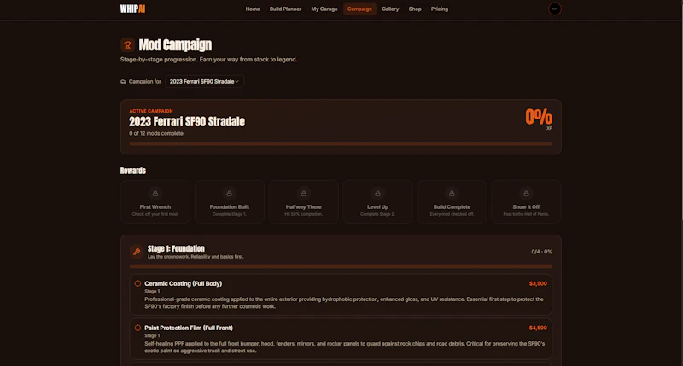Click the $4,500 price
Image resolution: width=683 pixels, height=366 pixels.
pyautogui.click(x=538, y=328)
